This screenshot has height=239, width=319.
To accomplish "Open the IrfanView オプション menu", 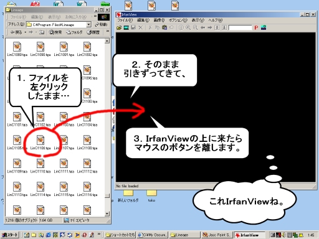I will coord(178,20).
